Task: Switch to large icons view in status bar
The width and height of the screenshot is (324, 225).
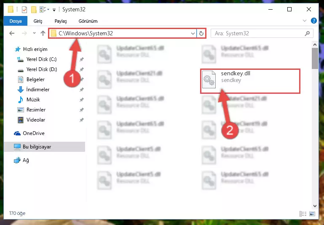Action: click(x=312, y=214)
